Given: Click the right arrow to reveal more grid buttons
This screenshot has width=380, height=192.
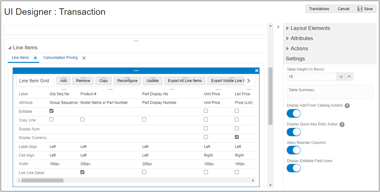Looking at the screenshot, I should (248, 80).
